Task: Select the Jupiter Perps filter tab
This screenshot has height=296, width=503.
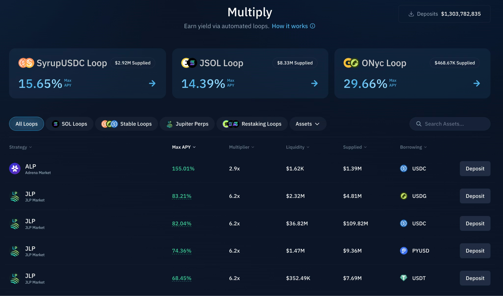Action: (187, 124)
